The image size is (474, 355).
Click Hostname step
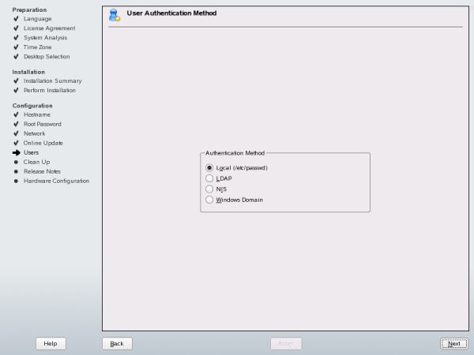37,114
